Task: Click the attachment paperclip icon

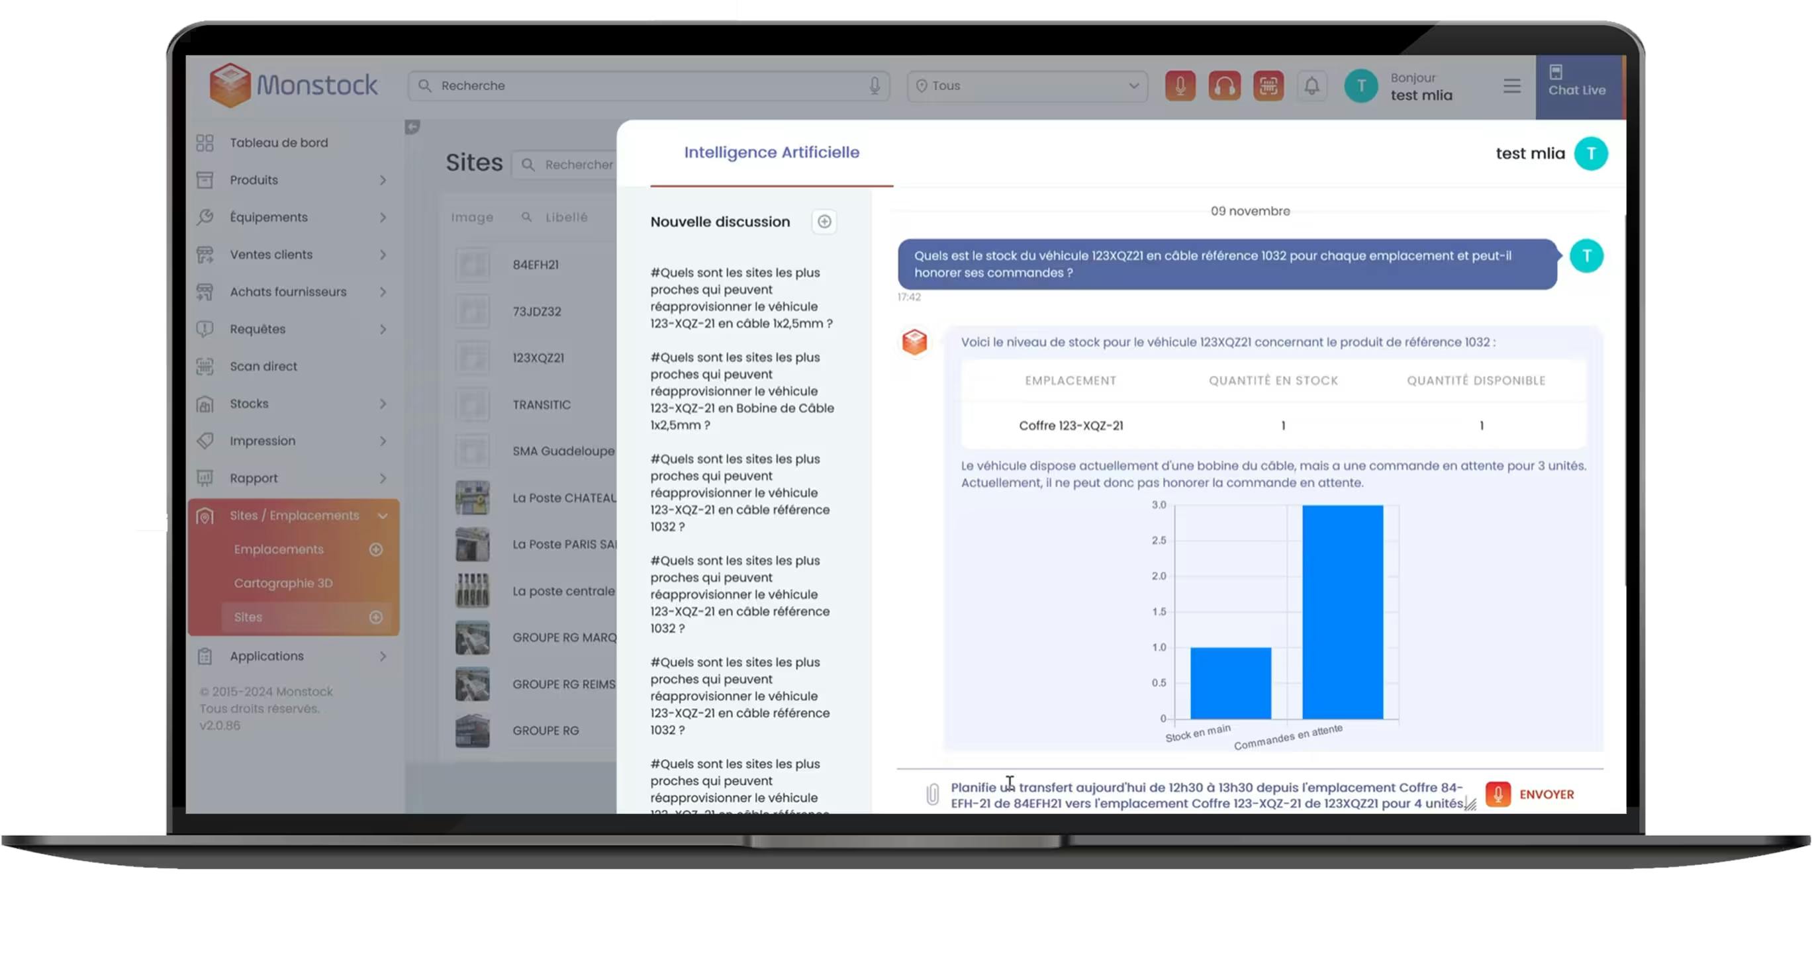Action: (932, 794)
